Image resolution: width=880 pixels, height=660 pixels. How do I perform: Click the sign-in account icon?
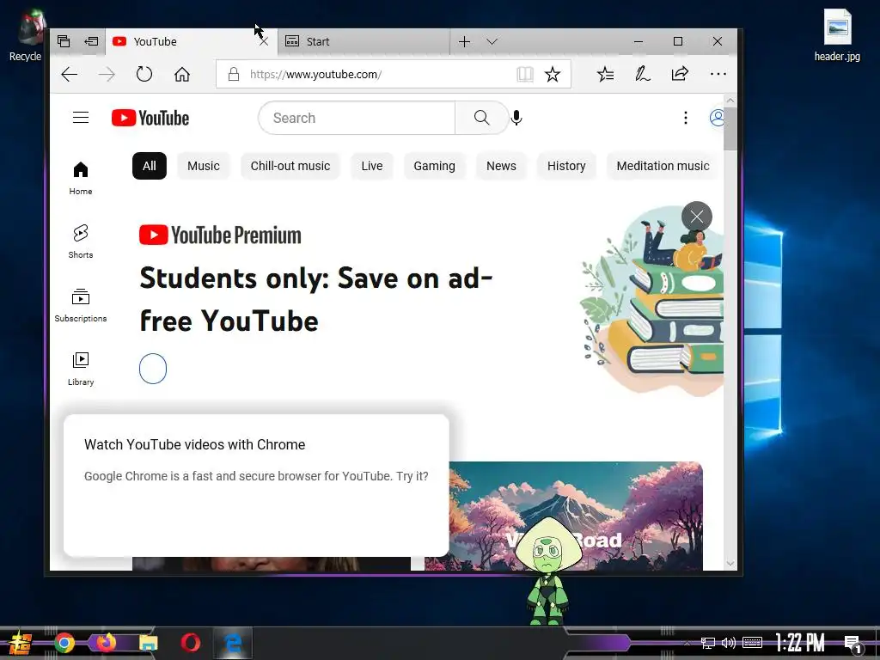(x=717, y=117)
